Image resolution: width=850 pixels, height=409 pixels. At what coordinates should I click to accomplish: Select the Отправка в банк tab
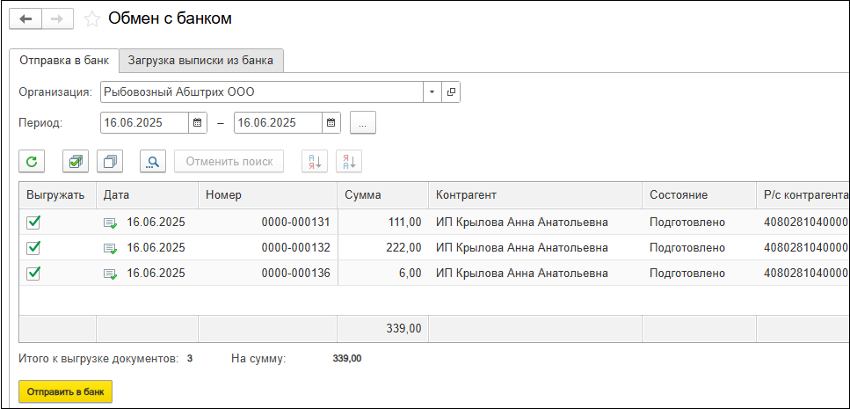[x=64, y=61]
